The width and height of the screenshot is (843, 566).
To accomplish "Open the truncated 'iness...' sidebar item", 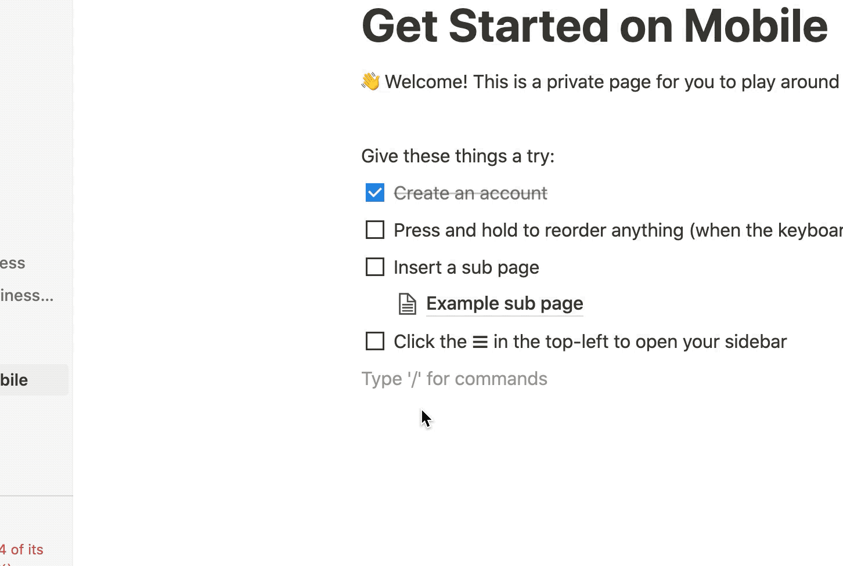I will coord(26,295).
